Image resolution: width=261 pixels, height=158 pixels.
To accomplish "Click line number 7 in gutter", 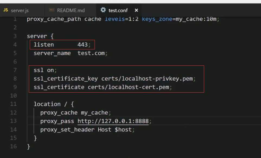I will pyautogui.click(x=15, y=70).
